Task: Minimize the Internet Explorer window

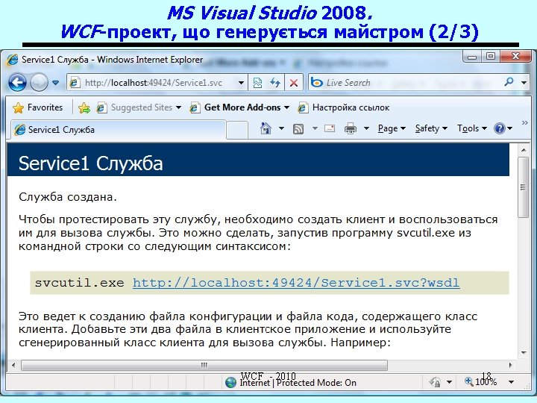Action: 472,57
